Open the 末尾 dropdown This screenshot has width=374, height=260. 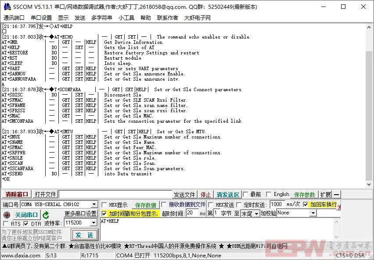click(256, 214)
